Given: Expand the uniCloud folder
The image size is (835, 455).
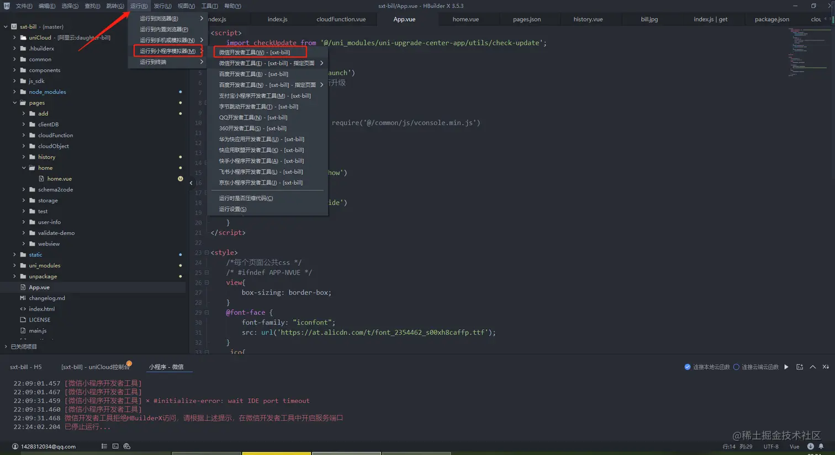Looking at the screenshot, I should tap(15, 38).
